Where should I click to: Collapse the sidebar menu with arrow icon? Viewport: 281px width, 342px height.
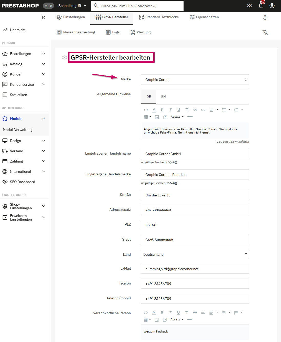coord(44,17)
